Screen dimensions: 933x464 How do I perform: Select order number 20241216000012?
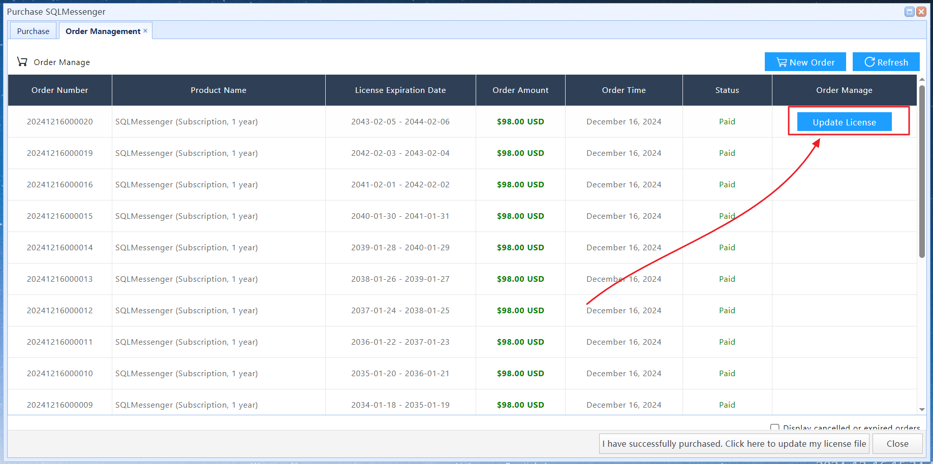60,310
